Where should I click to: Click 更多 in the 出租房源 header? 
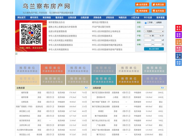[x=163, y=88]
